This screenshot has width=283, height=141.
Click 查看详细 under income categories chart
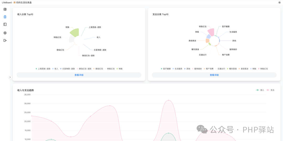pos(79,75)
